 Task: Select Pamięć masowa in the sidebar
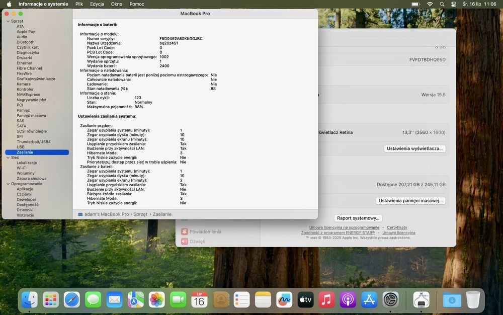click(x=31, y=115)
